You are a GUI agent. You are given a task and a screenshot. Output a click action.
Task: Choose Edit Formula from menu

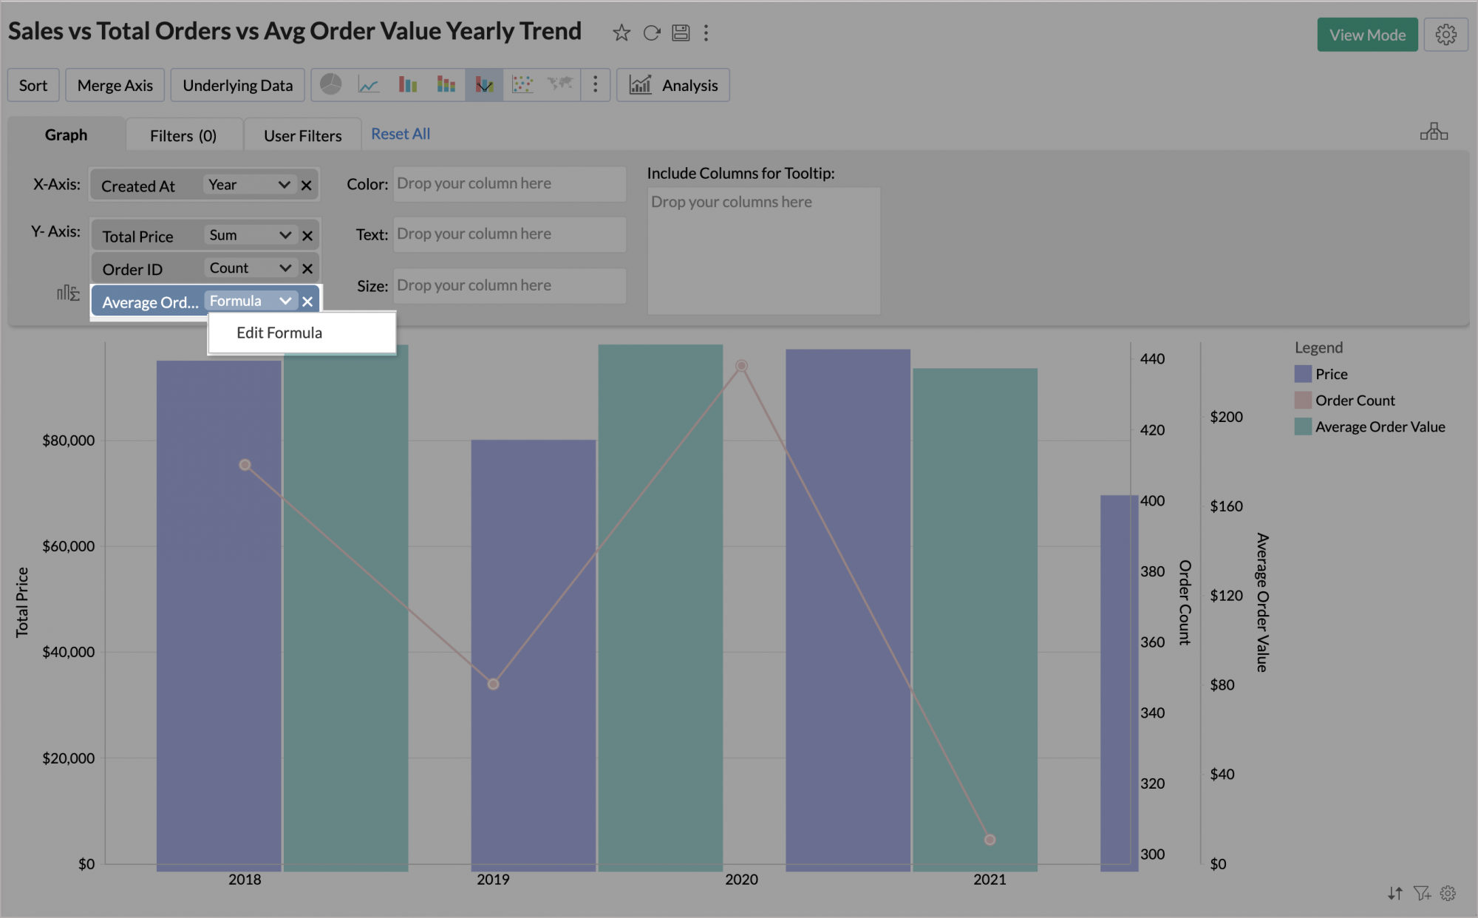tap(279, 333)
